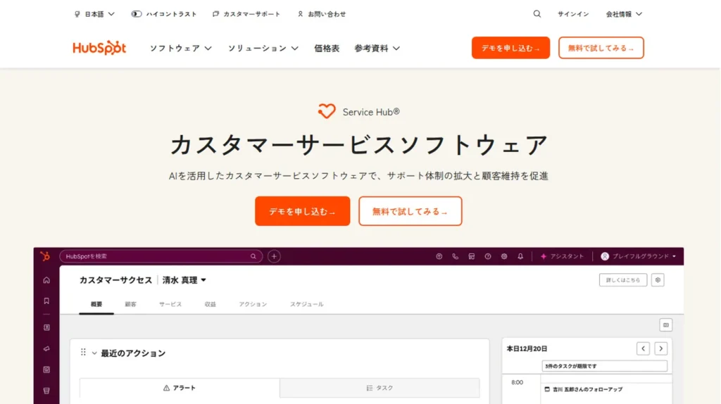Click the marketing megaphone icon in sidebar
The height and width of the screenshot is (404, 721).
click(46, 349)
